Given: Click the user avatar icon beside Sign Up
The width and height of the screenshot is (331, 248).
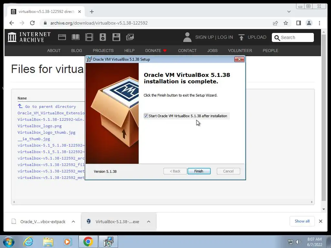Looking at the screenshot, I should (x=187, y=37).
